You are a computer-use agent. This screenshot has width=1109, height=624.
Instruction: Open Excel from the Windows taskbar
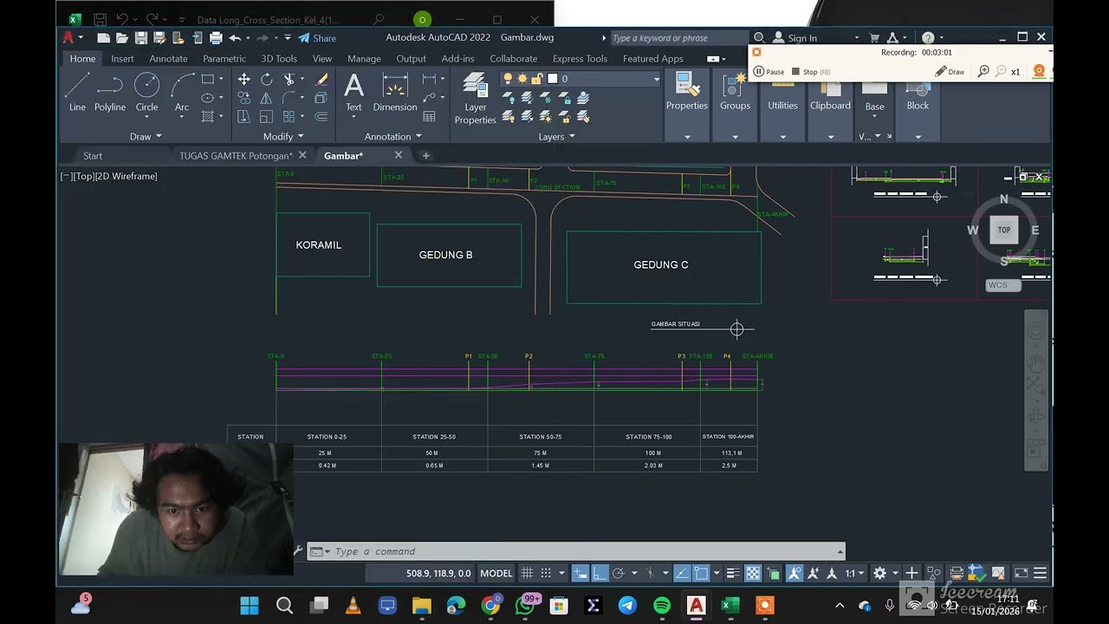[x=730, y=605]
